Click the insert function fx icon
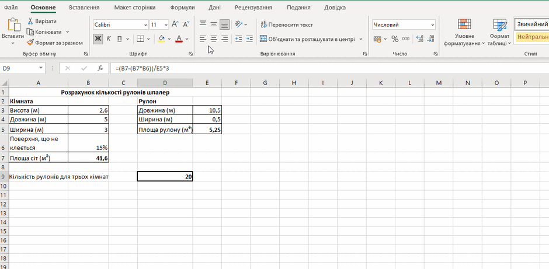 click(x=100, y=68)
